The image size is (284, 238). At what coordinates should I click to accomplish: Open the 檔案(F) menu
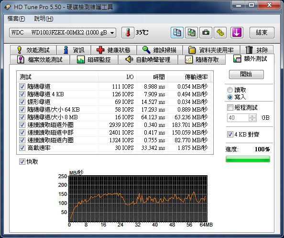[16, 19]
